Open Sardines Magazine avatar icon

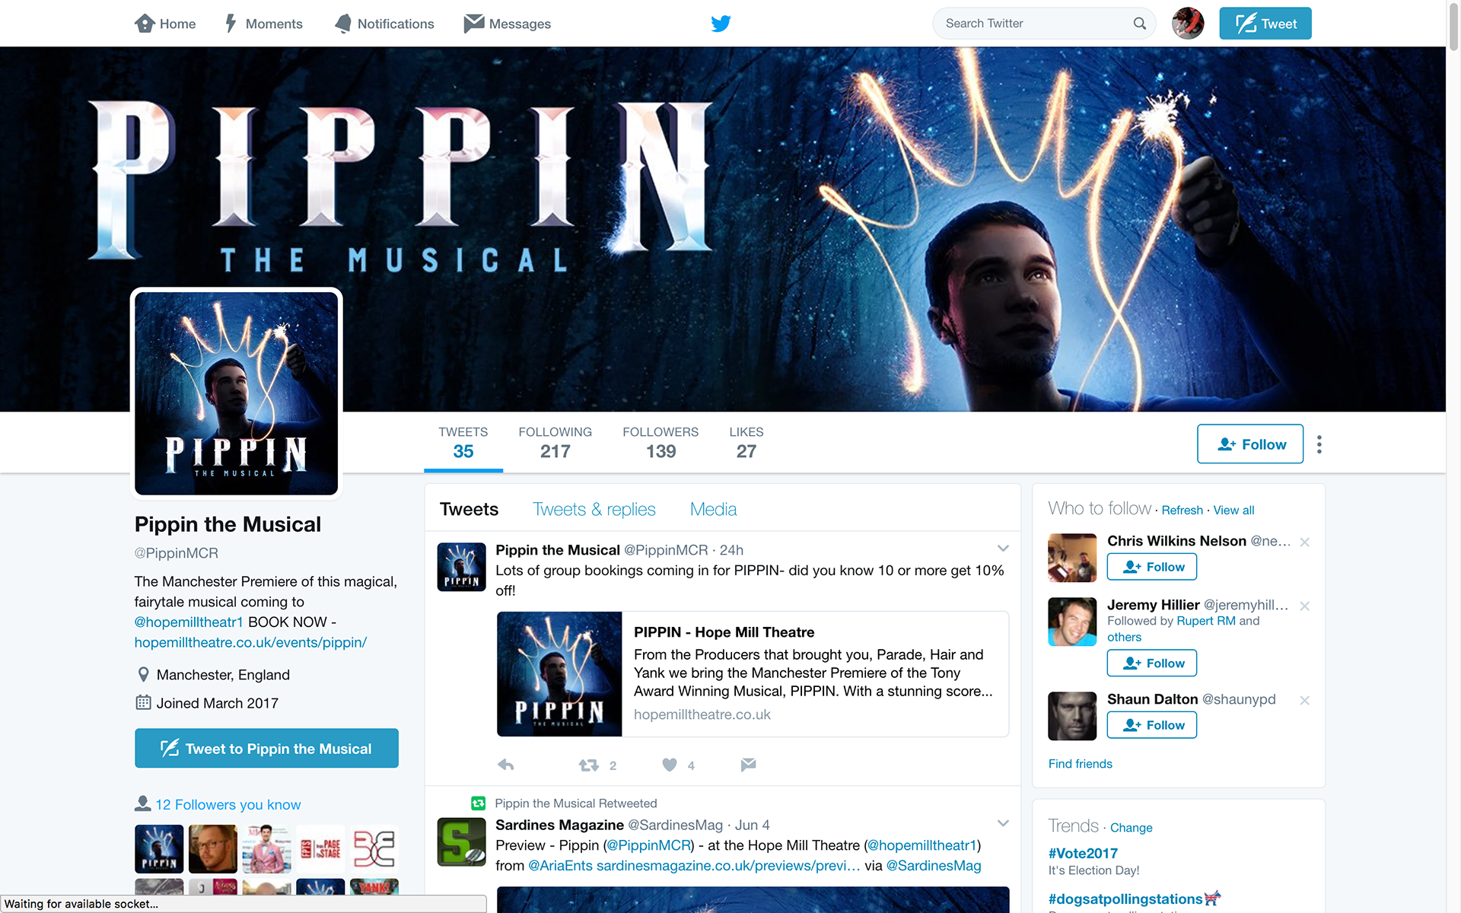pyautogui.click(x=461, y=841)
